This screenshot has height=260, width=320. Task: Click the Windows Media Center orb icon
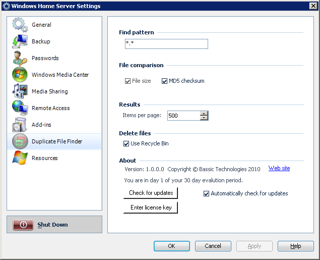click(20, 75)
